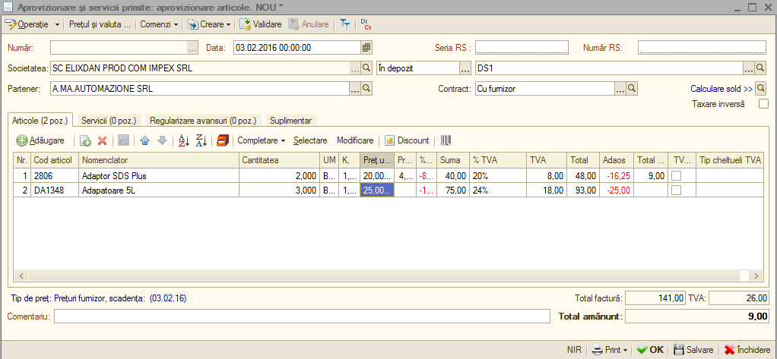This screenshot has height=359, width=777.
Task: Click the grayed floppy save-row icon
Action: 124,141
